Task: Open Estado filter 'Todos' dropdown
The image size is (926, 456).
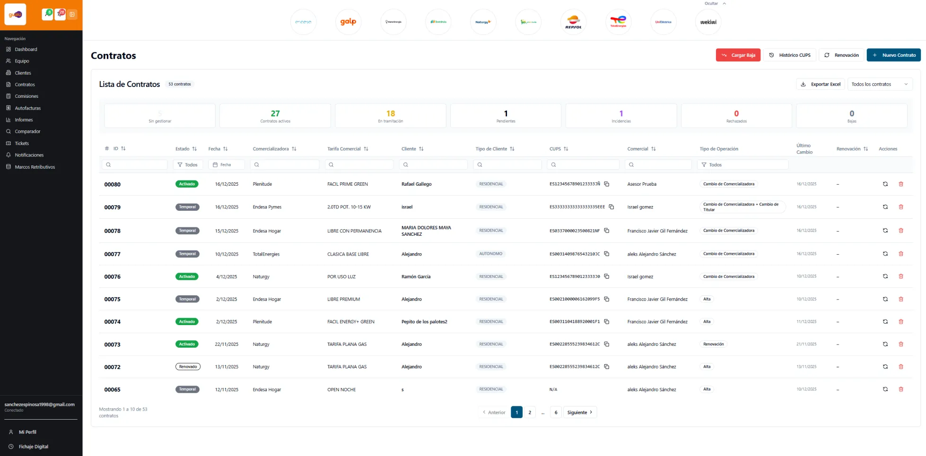Action: pos(188,165)
